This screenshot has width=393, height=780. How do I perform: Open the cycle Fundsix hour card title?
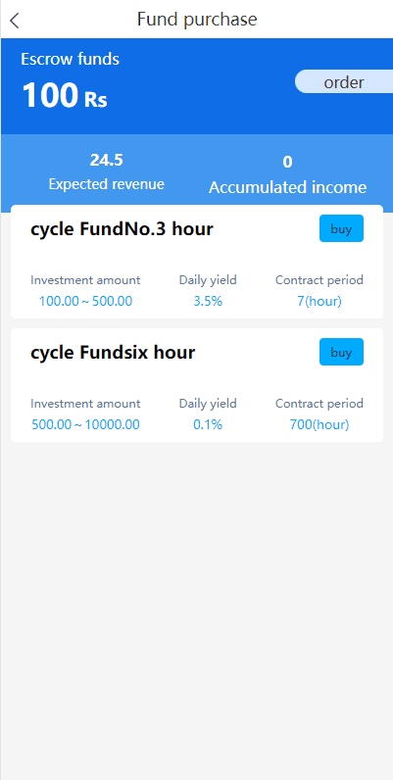click(x=113, y=353)
